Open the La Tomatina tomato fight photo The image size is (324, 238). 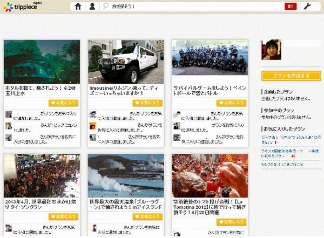coord(210,175)
